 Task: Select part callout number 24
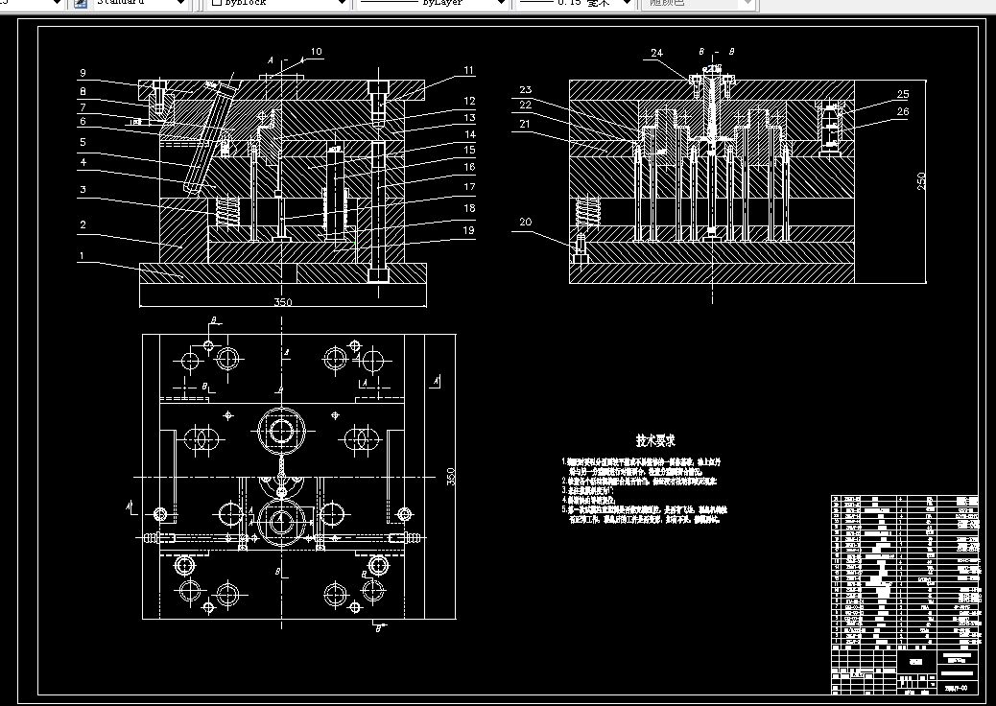coord(656,54)
